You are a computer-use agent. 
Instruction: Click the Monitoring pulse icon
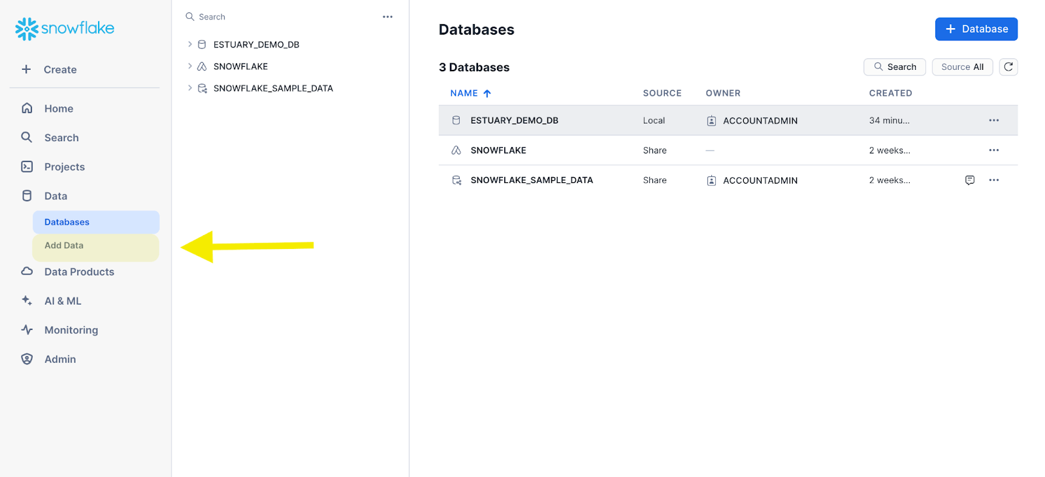point(27,329)
